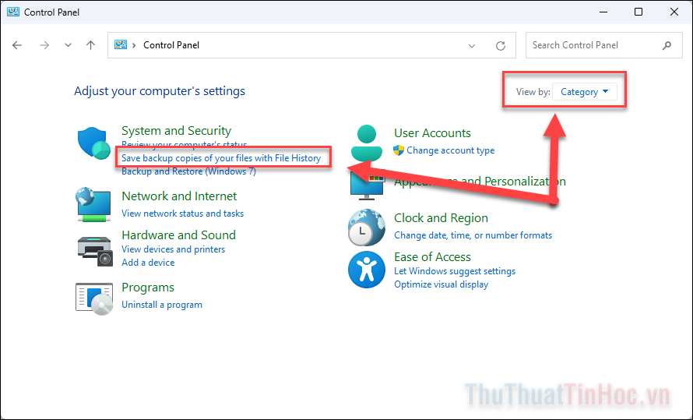Click Control Panel breadcrumb in address bar
Viewport: 693px width, 420px height.
pos(171,45)
